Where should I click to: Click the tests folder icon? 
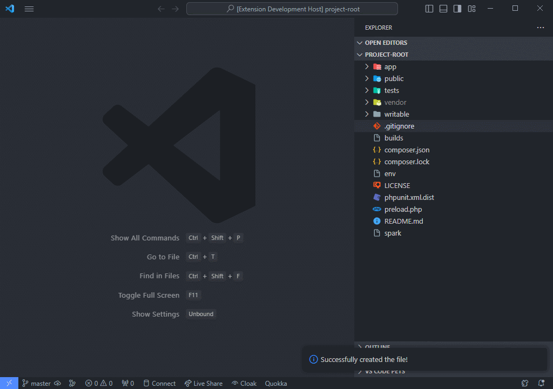point(377,90)
